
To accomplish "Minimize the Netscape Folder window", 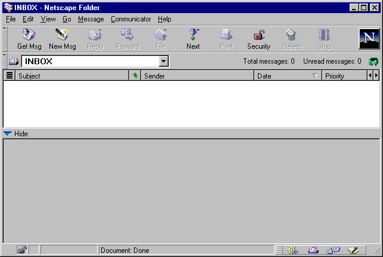I will pyautogui.click(x=354, y=8).
